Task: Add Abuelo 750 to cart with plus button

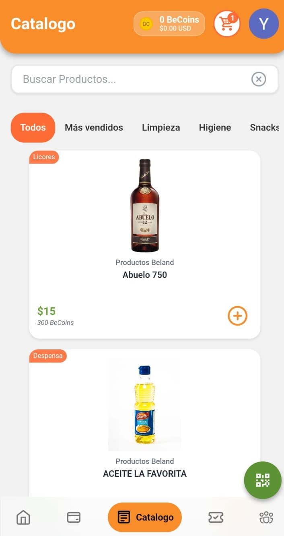Action: [x=237, y=316]
